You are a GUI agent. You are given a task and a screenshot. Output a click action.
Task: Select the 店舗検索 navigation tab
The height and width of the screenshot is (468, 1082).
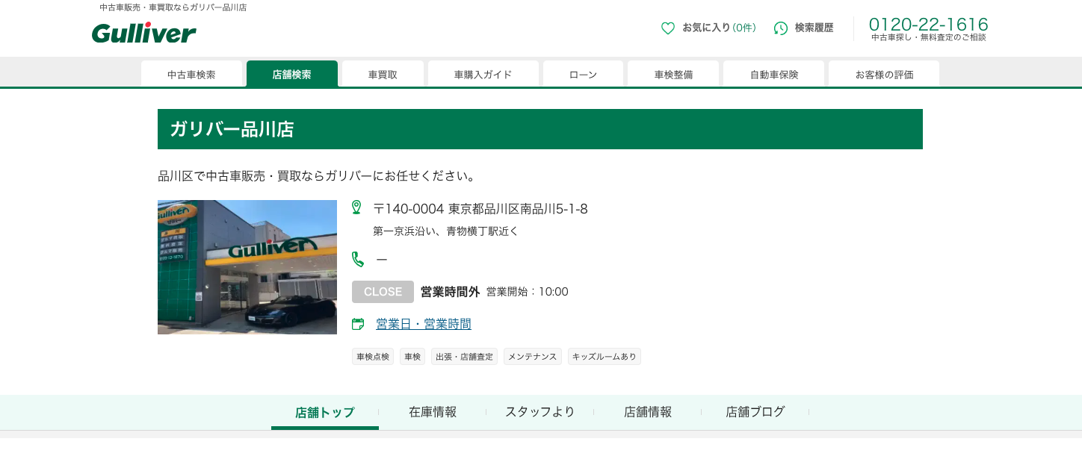point(292,74)
